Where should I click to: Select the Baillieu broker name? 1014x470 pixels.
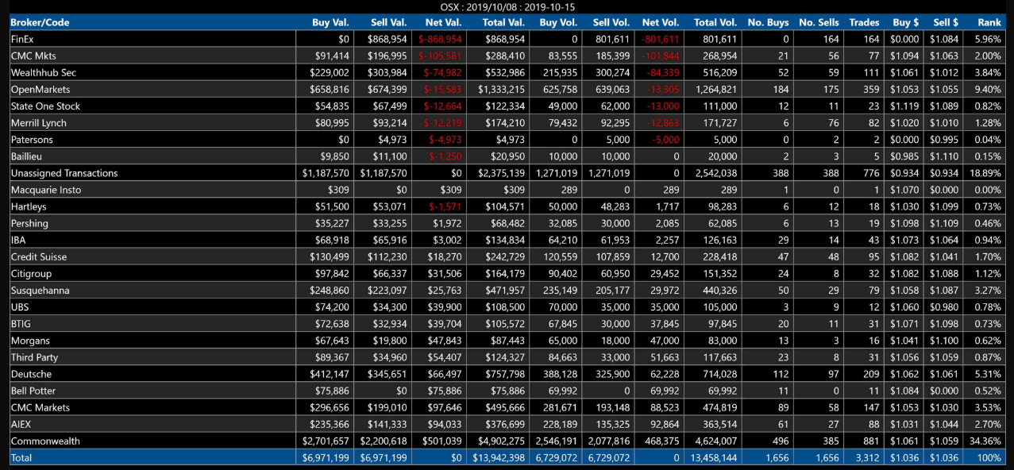pyautogui.click(x=28, y=156)
